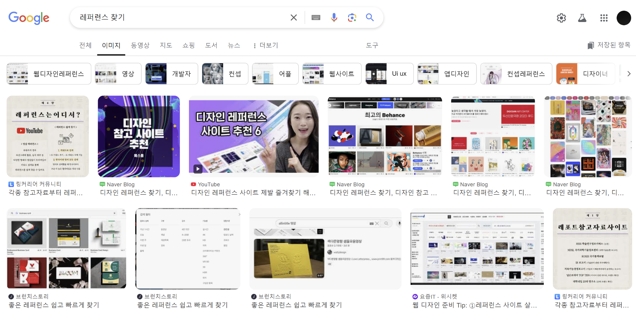Image resolution: width=636 pixels, height=313 pixels.
Task: Switch to the 동영상 tab
Action: pyautogui.click(x=140, y=45)
